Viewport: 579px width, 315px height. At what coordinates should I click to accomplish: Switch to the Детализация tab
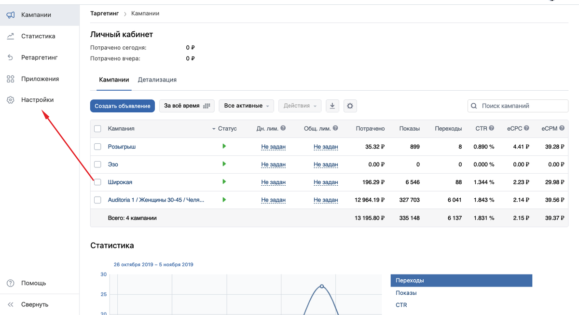tap(157, 80)
